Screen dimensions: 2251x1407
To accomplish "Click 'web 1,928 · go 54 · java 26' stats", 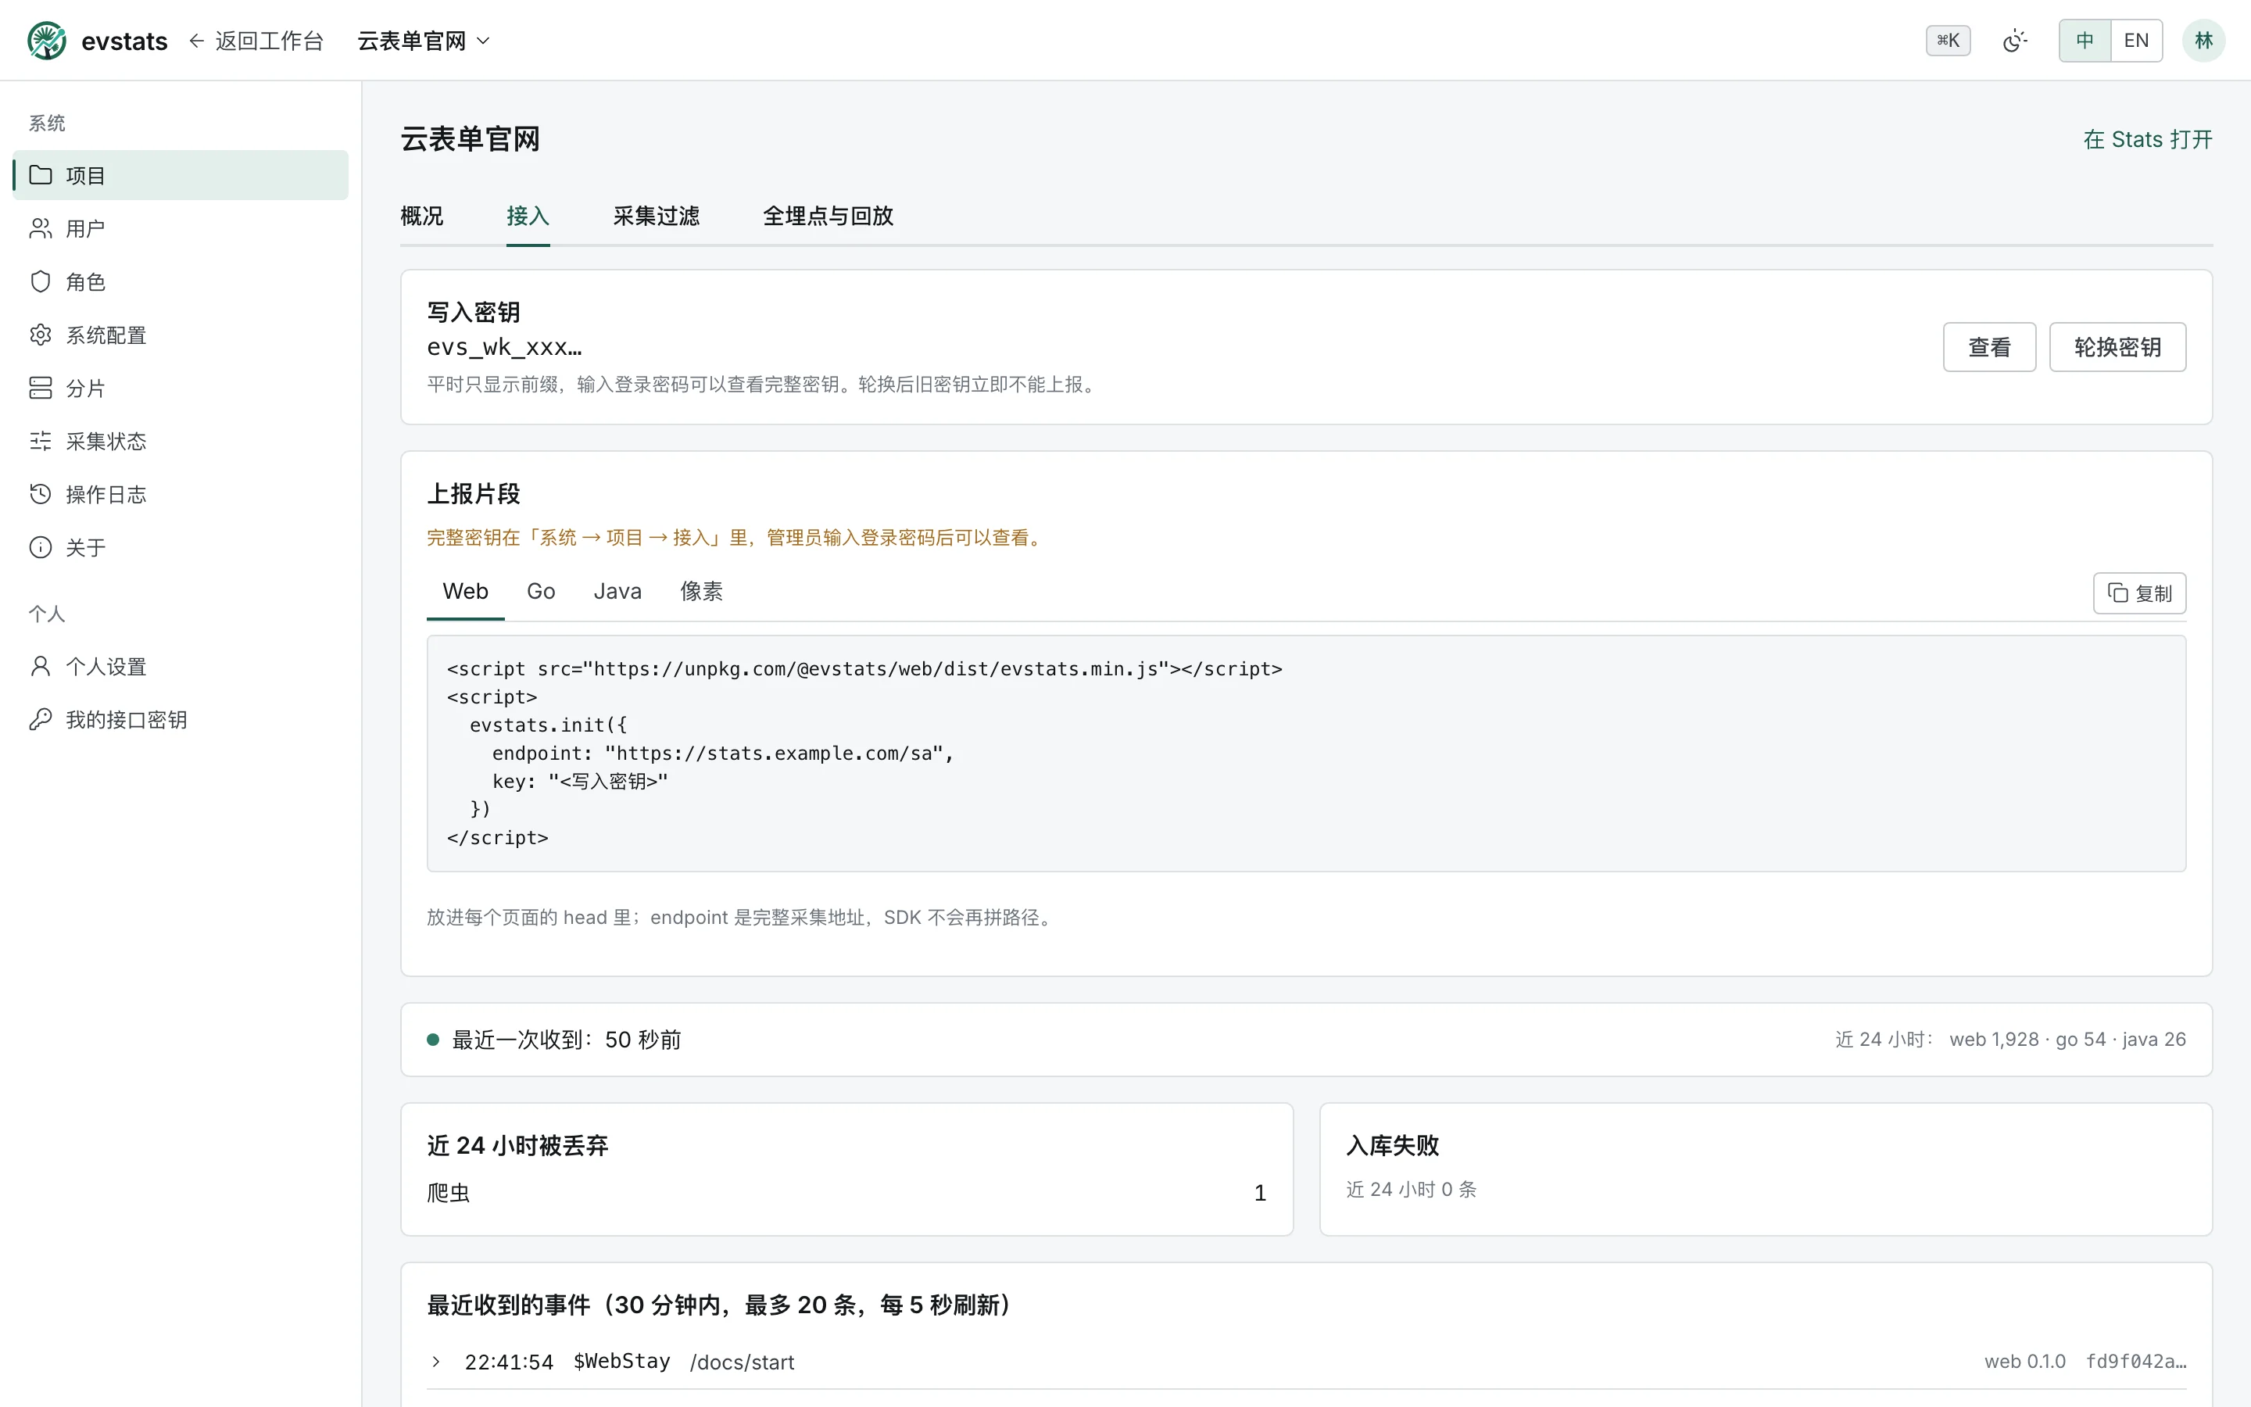I will point(2067,1040).
